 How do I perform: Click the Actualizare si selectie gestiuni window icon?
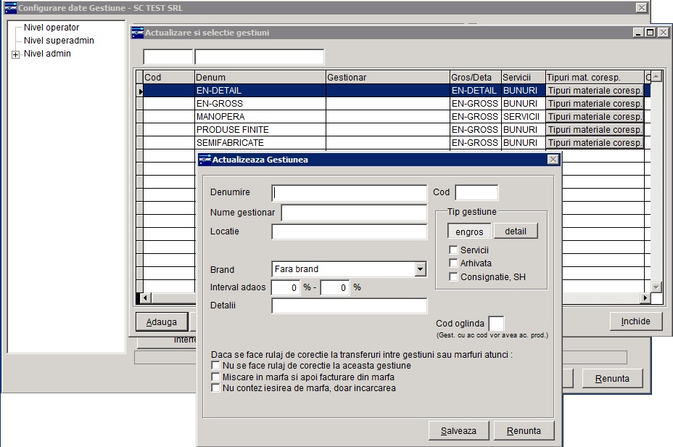(138, 33)
